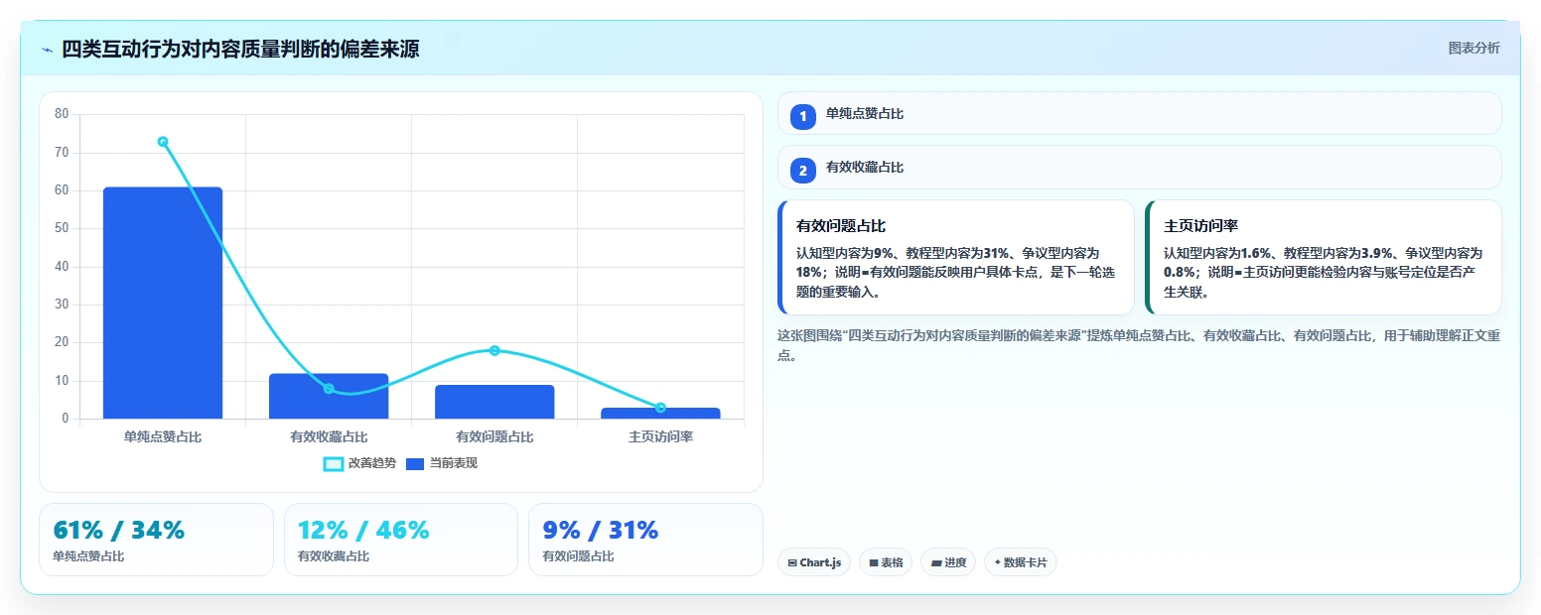Click the y-axis value 80
The width and height of the screenshot is (1541, 615).
coord(62,114)
